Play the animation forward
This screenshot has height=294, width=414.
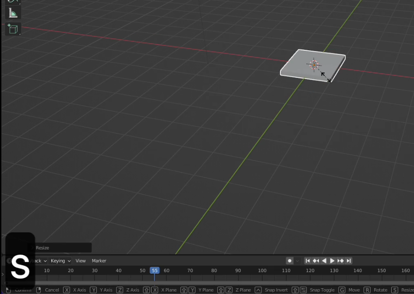pyautogui.click(x=332, y=261)
